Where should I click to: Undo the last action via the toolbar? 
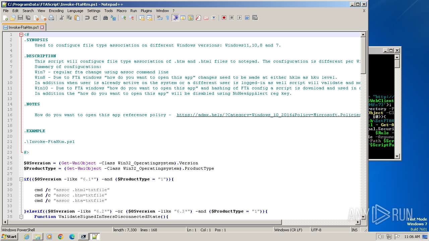(87, 18)
